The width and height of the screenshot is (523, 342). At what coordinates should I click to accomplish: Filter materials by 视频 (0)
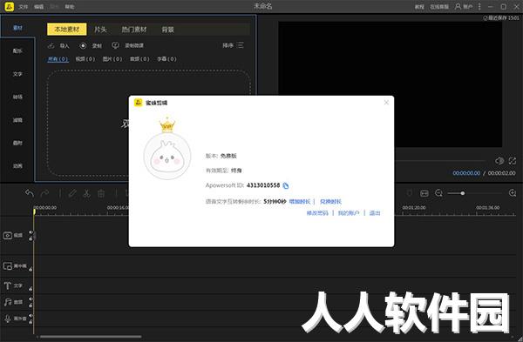click(85, 59)
